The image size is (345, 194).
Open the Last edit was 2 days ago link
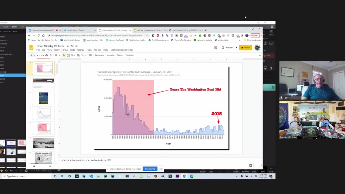[122, 50]
